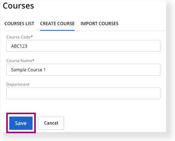Click the Course Name label
The width and height of the screenshot is (175, 141).
pos(19,61)
